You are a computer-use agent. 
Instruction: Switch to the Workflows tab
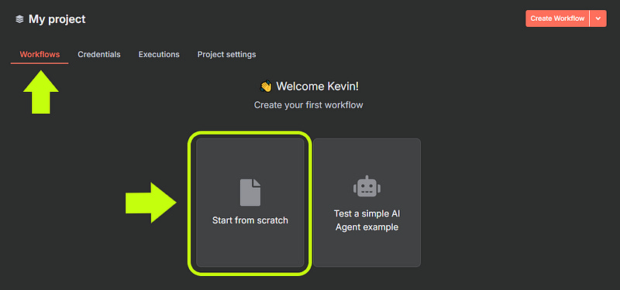coord(40,54)
